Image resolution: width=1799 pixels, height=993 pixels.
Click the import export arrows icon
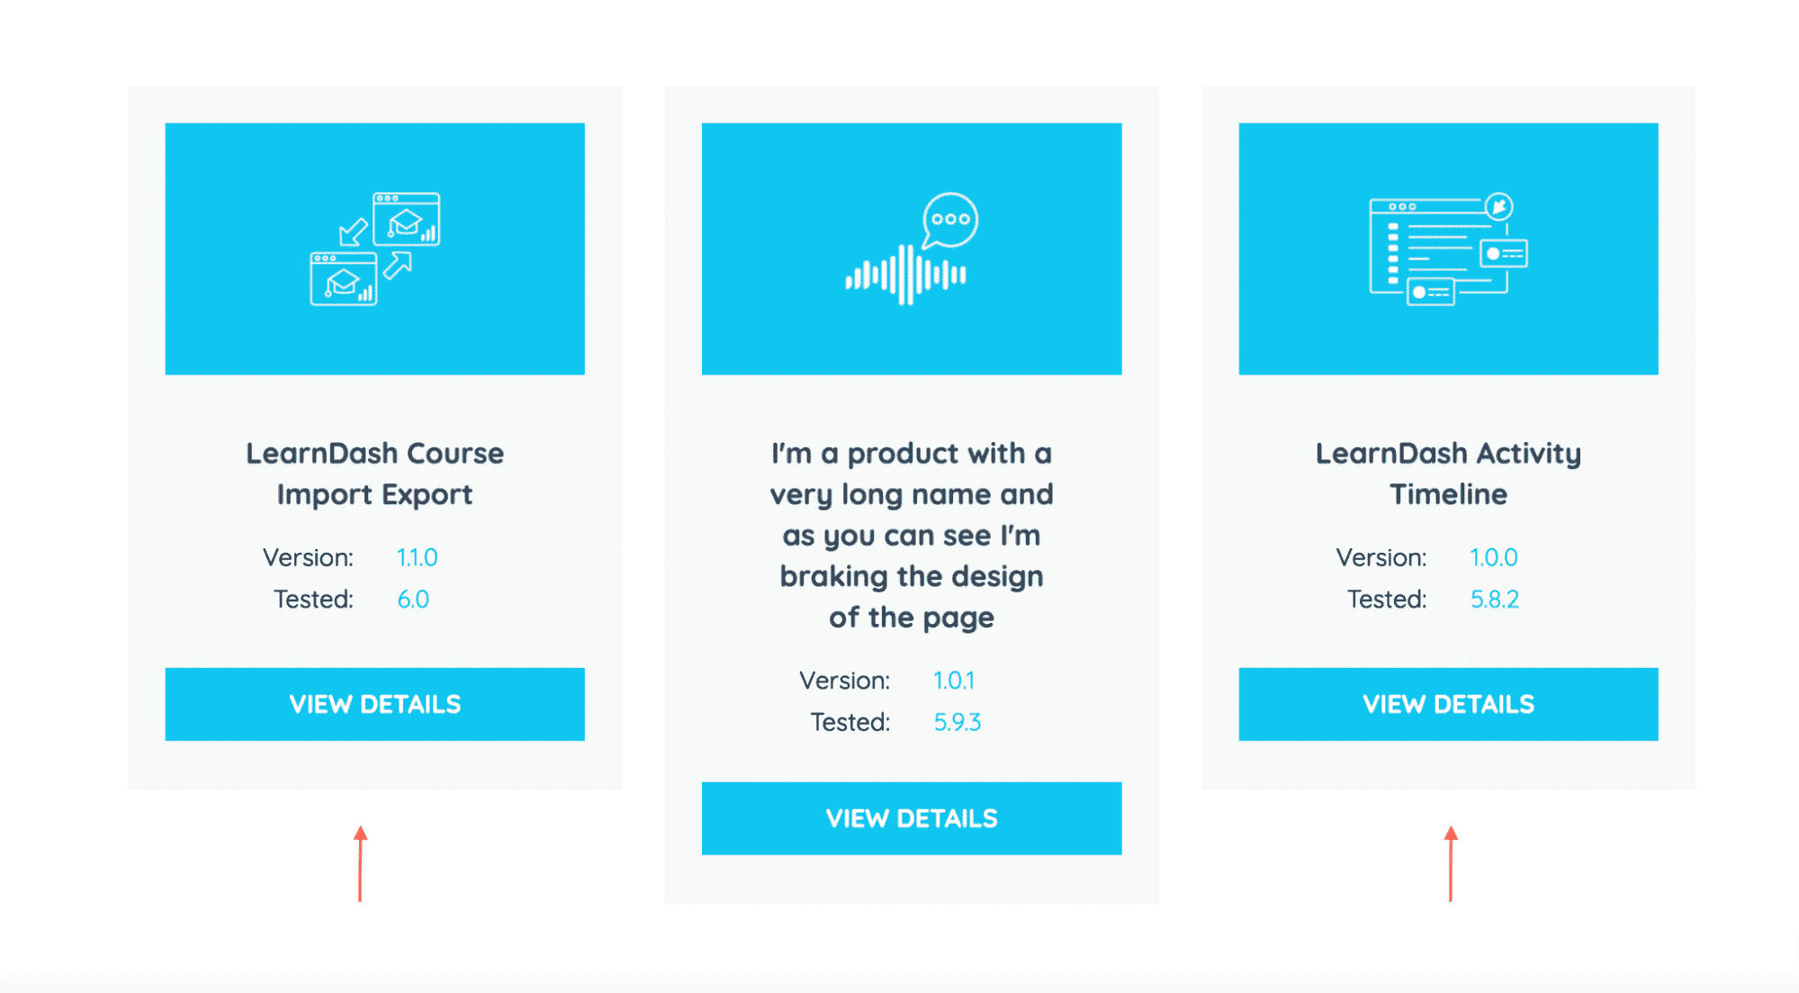click(375, 248)
